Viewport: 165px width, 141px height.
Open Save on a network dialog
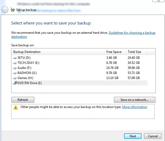pyautogui.click(x=134, y=100)
